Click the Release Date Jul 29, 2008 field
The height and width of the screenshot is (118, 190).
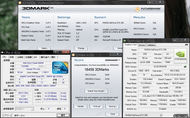click(145, 62)
